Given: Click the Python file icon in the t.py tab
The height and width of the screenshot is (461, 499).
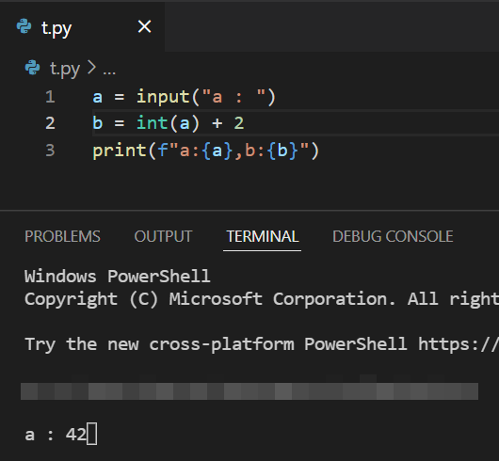Looking at the screenshot, I should [24, 26].
